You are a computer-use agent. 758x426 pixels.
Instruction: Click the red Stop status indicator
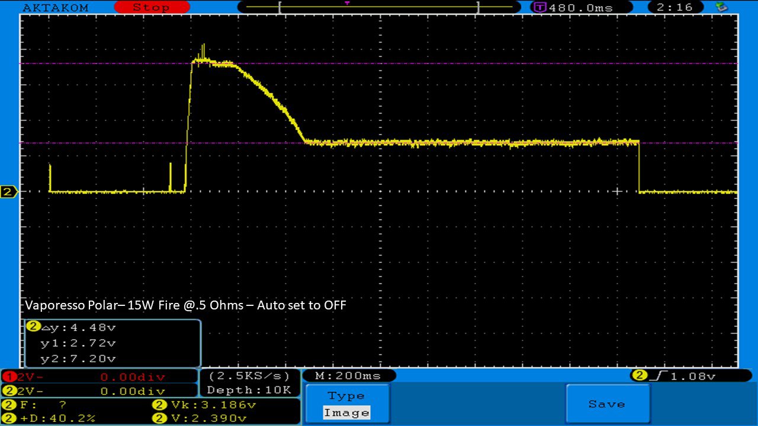click(151, 7)
